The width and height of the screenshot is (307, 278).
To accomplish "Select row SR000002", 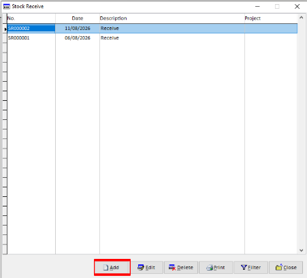I will click(152, 29).
